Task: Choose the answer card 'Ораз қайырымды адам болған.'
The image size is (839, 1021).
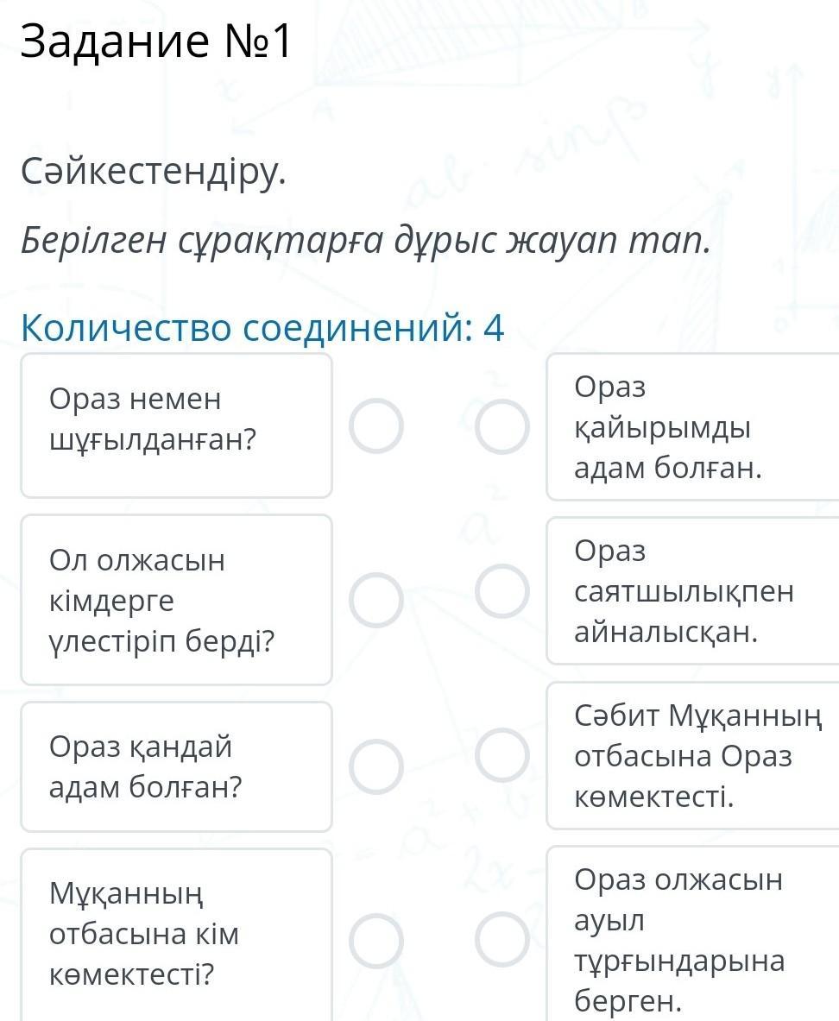Action: 692,427
